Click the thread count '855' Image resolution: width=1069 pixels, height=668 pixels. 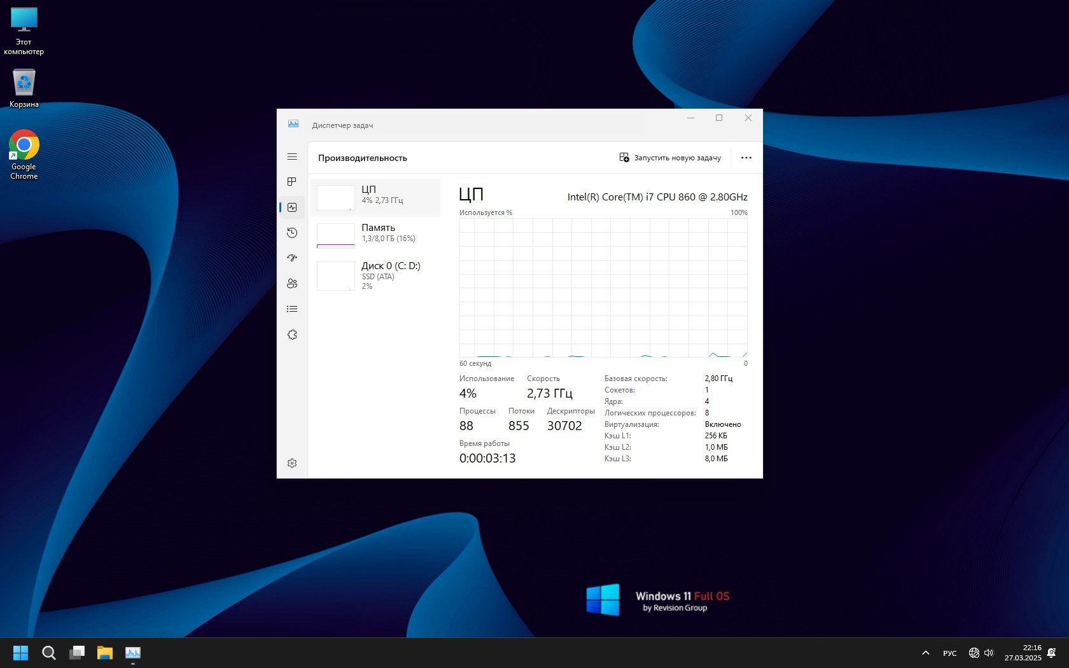pyautogui.click(x=519, y=426)
